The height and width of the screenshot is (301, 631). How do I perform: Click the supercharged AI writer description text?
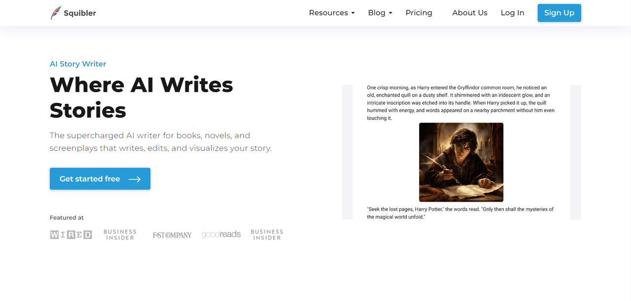coord(161,142)
